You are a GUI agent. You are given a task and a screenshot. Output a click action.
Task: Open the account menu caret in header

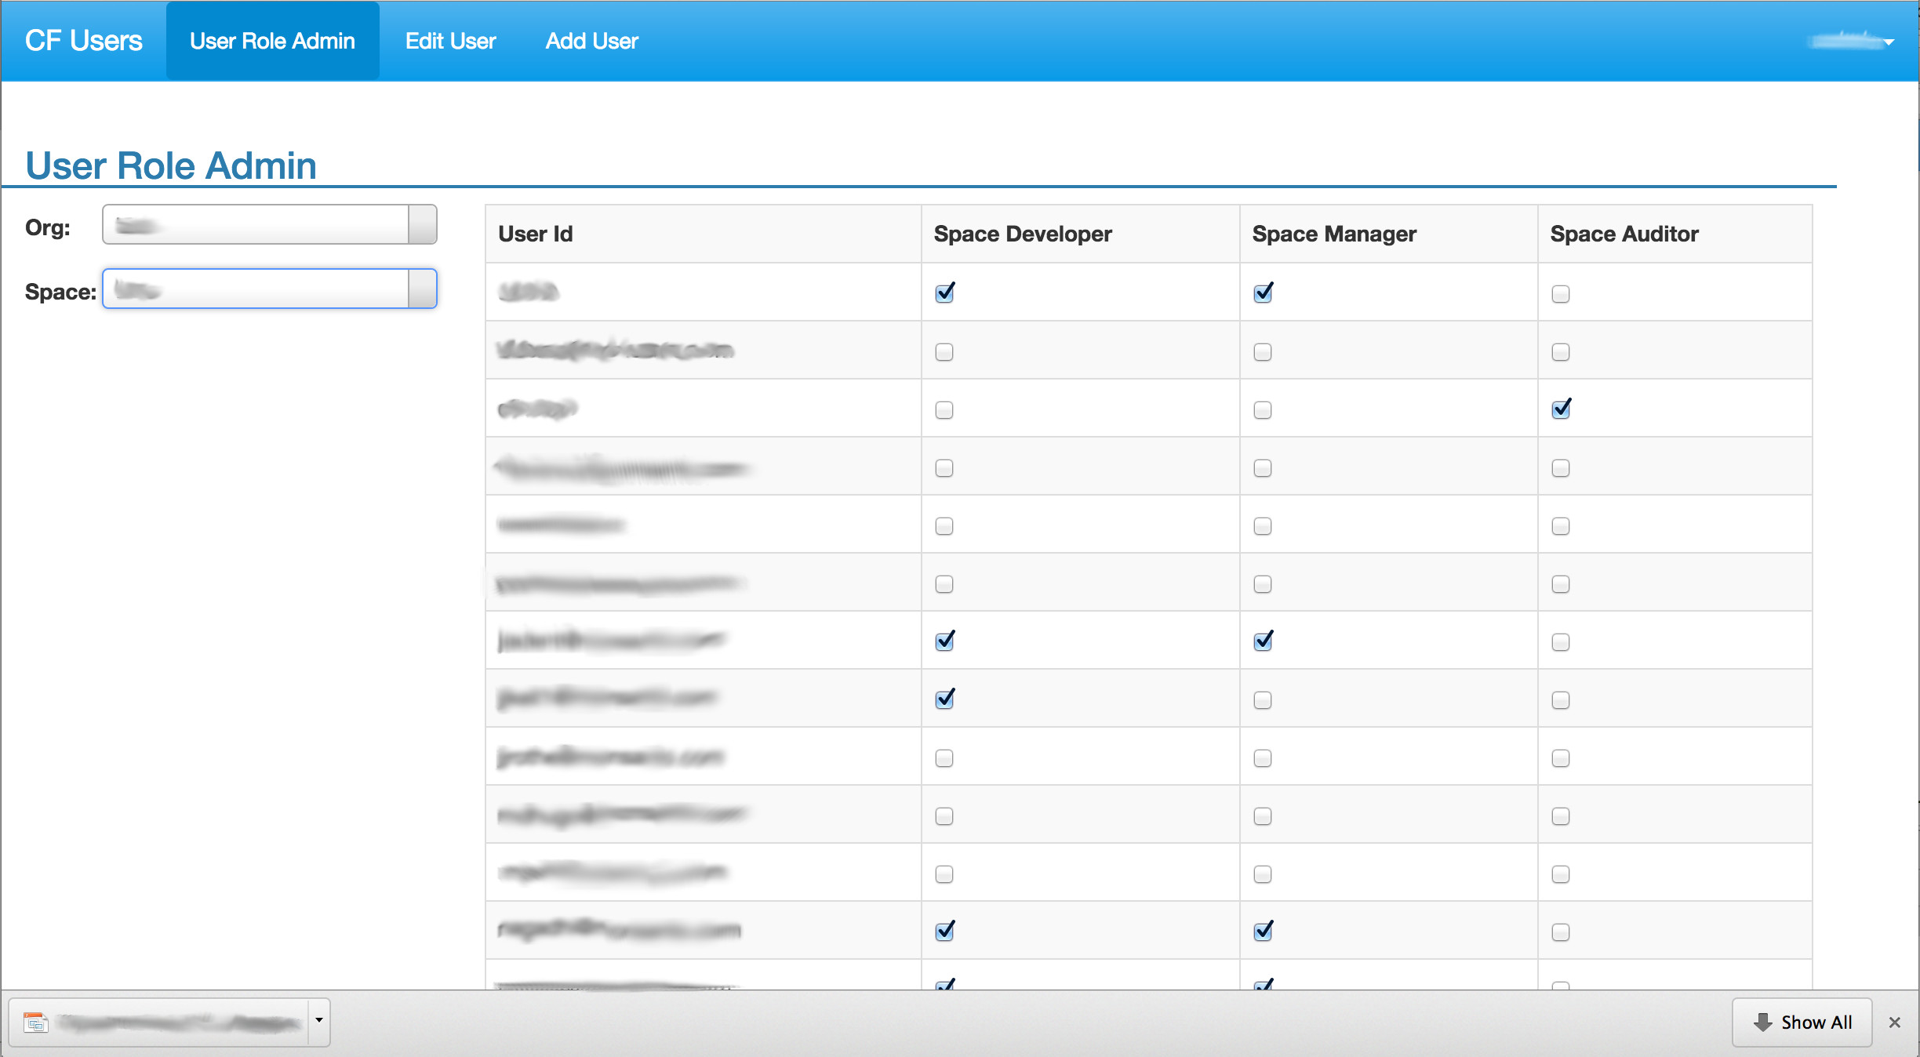point(1889,42)
